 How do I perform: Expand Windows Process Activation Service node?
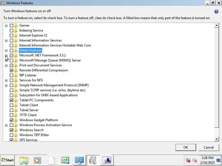(x=6, y=125)
